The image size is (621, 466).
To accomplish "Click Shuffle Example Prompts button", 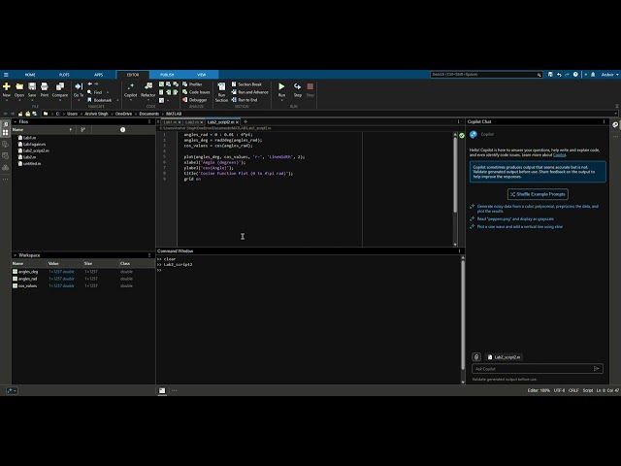I will [x=538, y=194].
